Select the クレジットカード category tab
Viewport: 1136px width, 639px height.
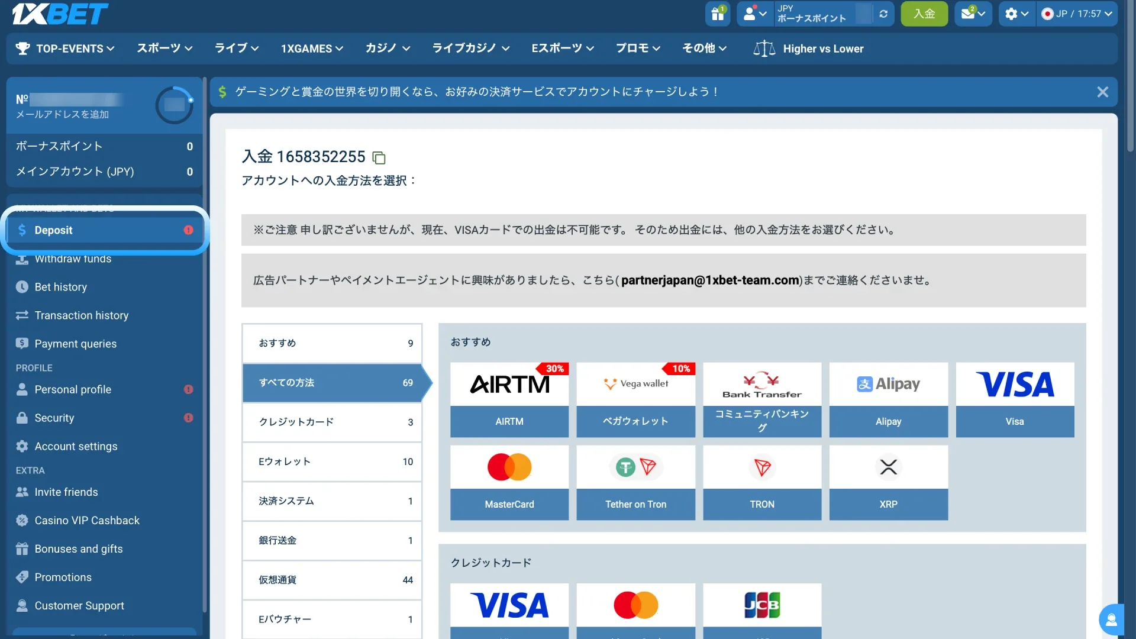click(x=332, y=422)
